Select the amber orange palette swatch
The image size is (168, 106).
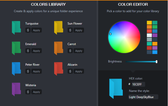(155, 44)
